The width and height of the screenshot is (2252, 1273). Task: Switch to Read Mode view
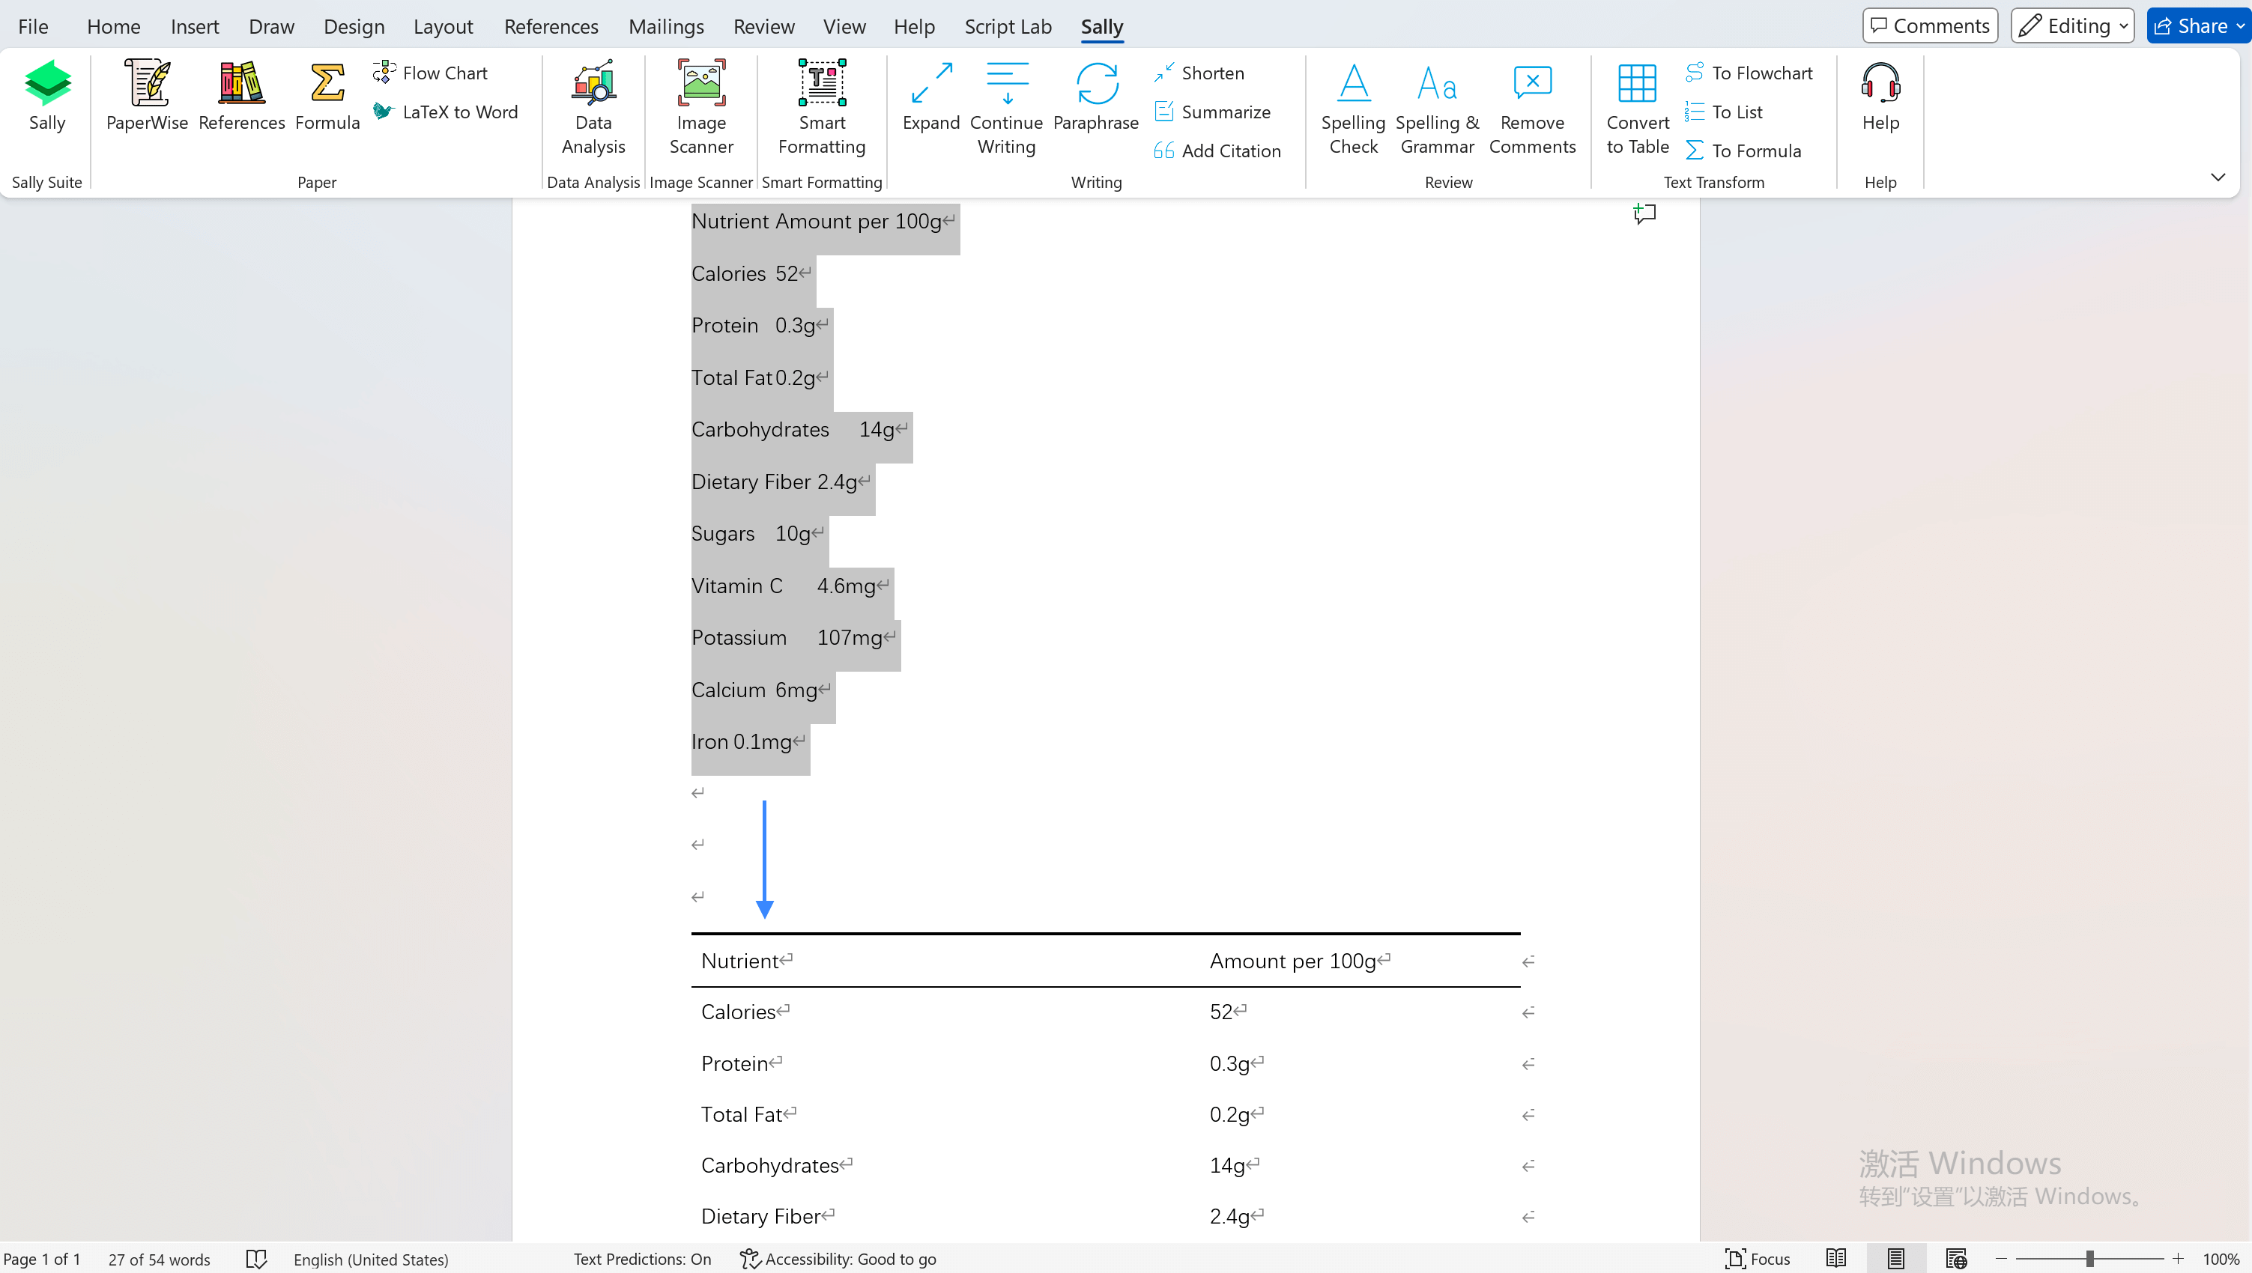tap(1835, 1259)
